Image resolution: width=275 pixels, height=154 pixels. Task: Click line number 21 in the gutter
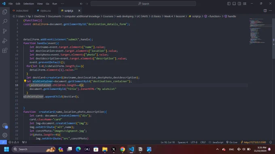tap(17, 96)
